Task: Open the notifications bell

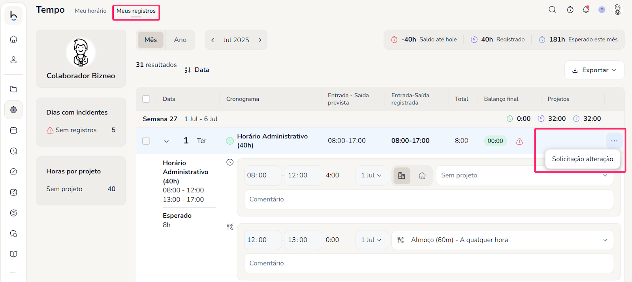Action: (586, 10)
